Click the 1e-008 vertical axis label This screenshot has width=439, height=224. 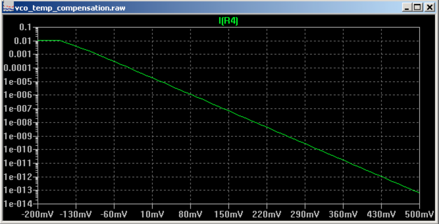[x=17, y=123]
